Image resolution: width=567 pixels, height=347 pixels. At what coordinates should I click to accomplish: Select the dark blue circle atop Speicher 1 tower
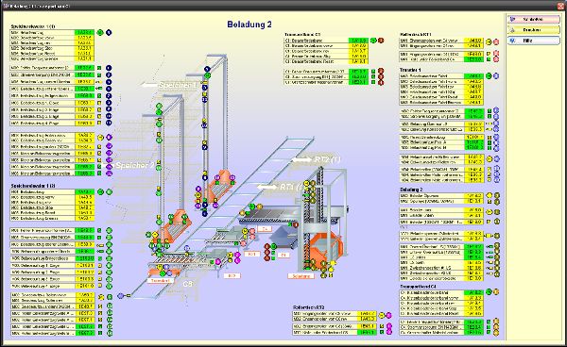207,69
